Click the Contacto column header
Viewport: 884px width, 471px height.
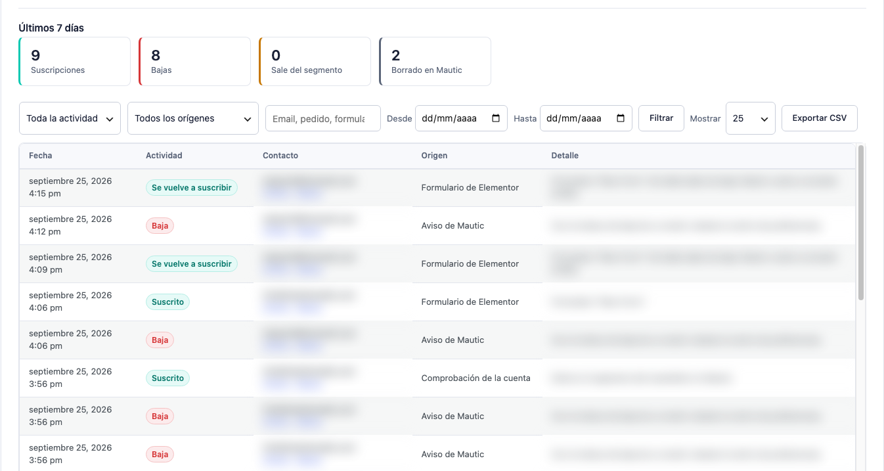[x=280, y=156]
